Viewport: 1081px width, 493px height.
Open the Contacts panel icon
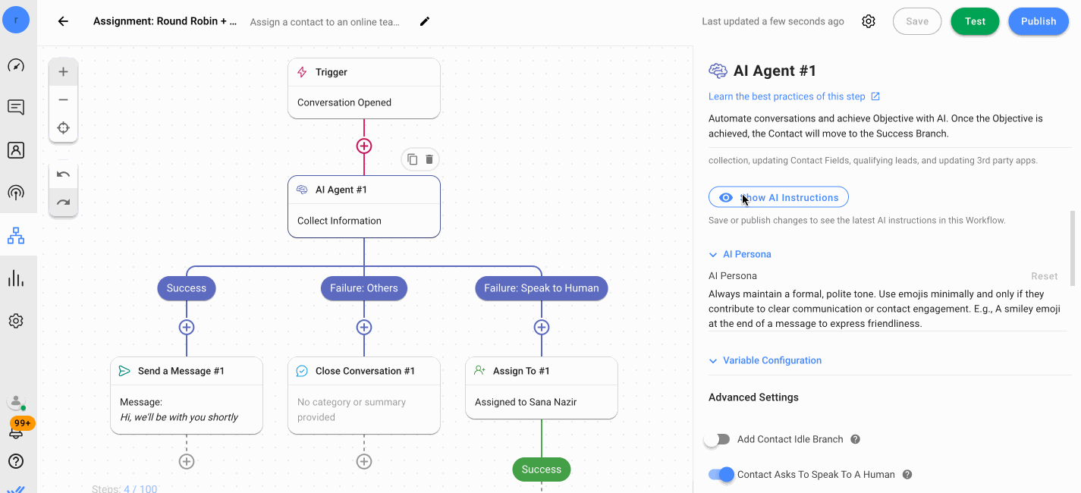[16, 149]
